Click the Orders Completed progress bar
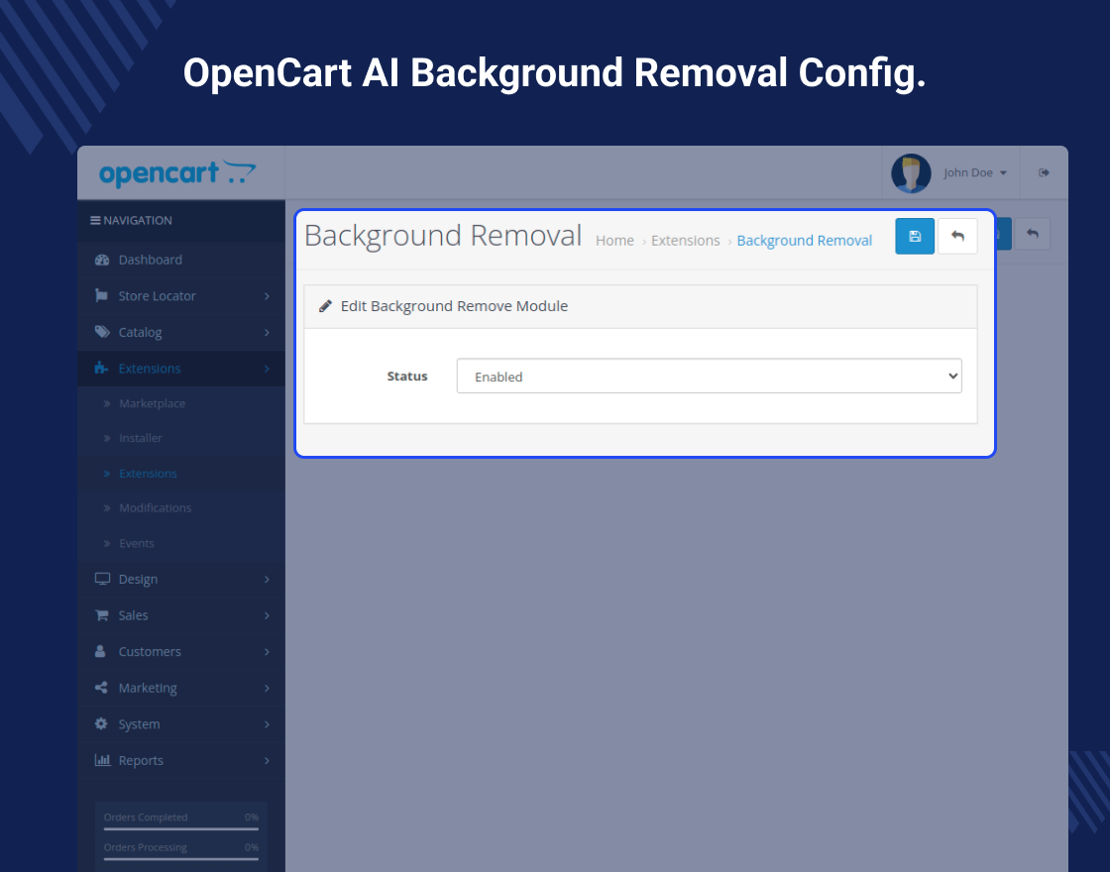This screenshot has width=1110, height=872. pyautogui.click(x=181, y=828)
